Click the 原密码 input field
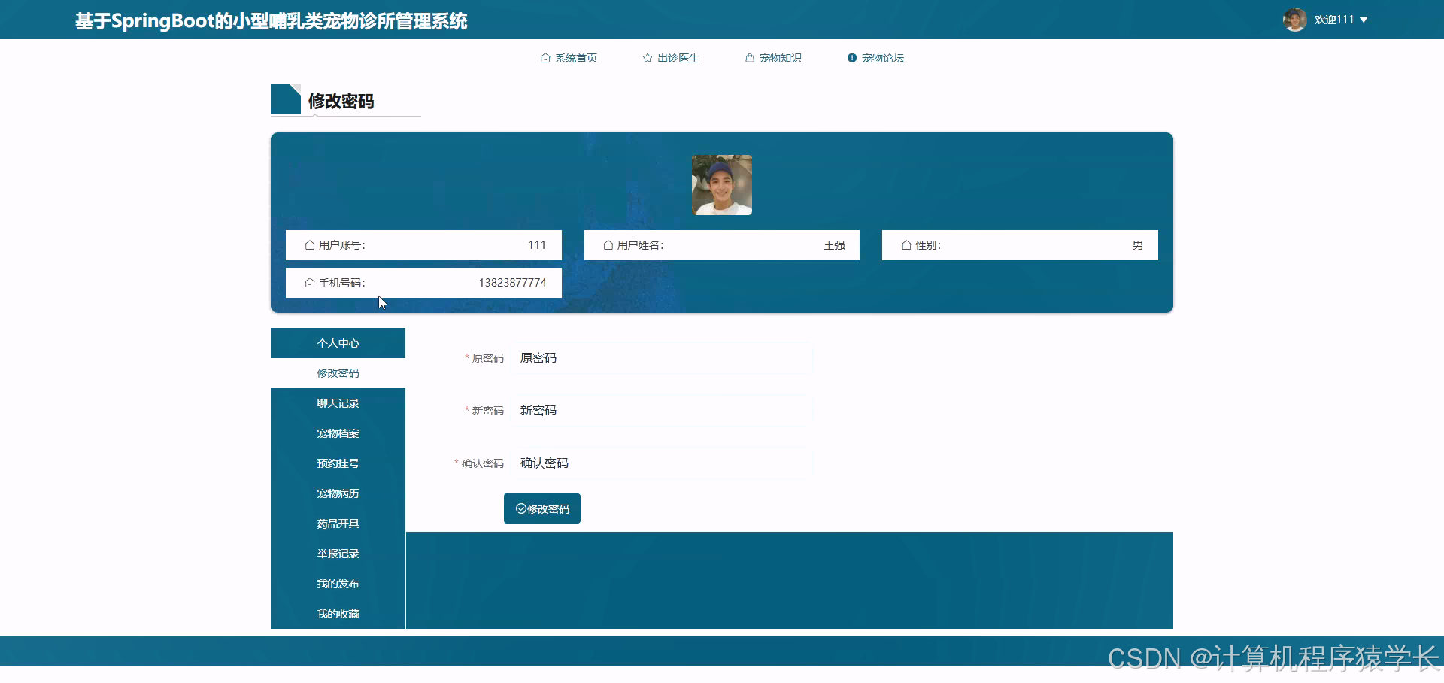 click(660, 358)
